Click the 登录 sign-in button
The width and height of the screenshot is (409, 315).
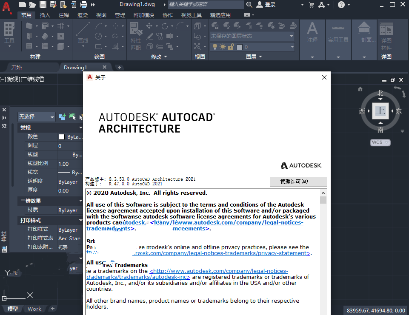[x=266, y=4]
